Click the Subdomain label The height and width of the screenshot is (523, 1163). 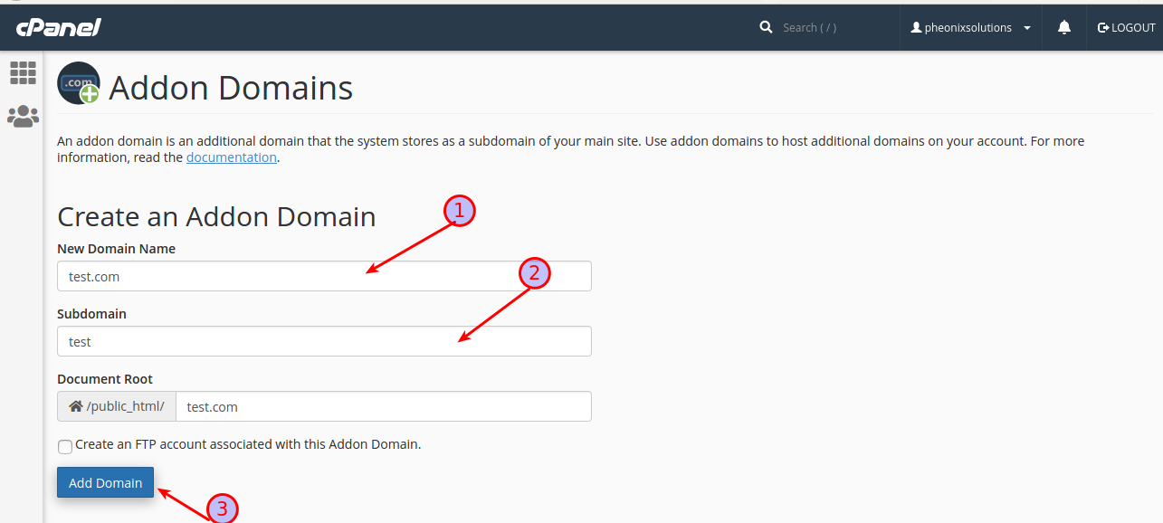91,314
